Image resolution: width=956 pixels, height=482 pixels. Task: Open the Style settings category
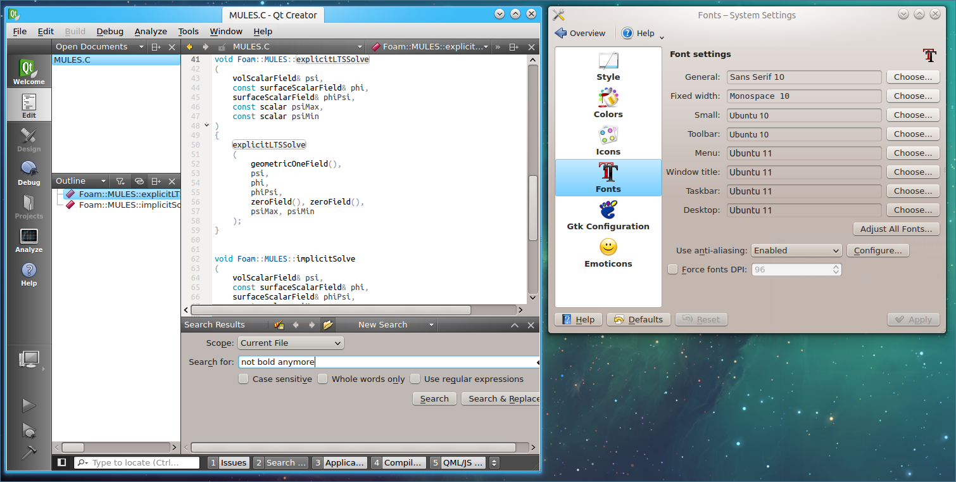click(608, 67)
